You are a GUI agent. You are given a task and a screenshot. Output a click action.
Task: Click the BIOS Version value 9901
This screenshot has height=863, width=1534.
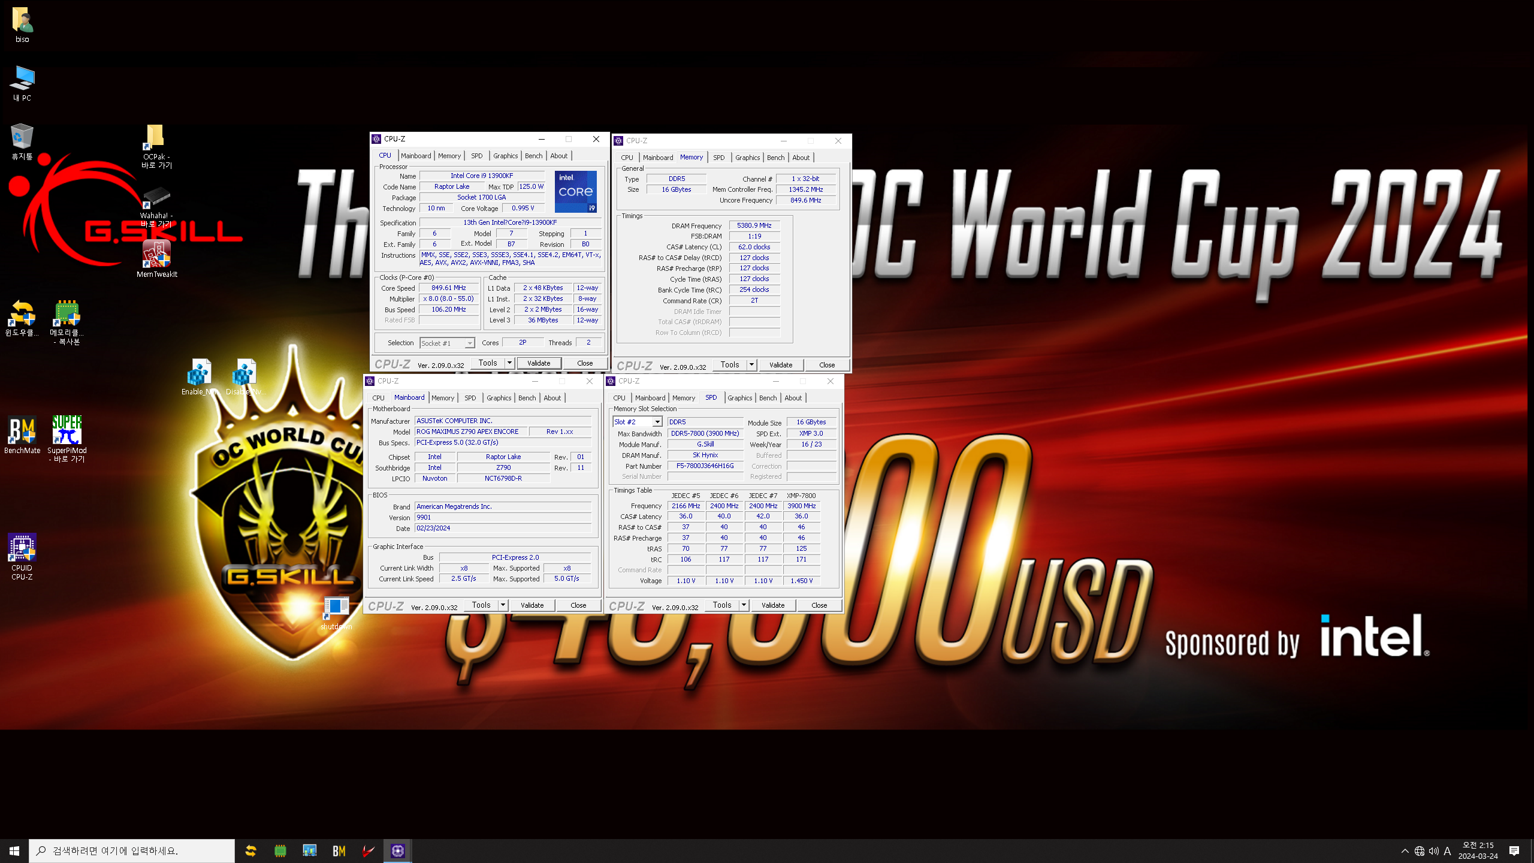503,517
